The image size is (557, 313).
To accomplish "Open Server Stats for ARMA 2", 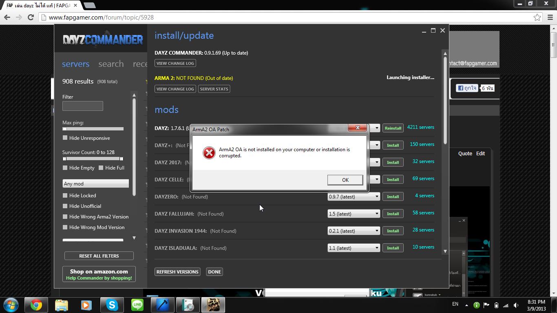I will point(214,89).
